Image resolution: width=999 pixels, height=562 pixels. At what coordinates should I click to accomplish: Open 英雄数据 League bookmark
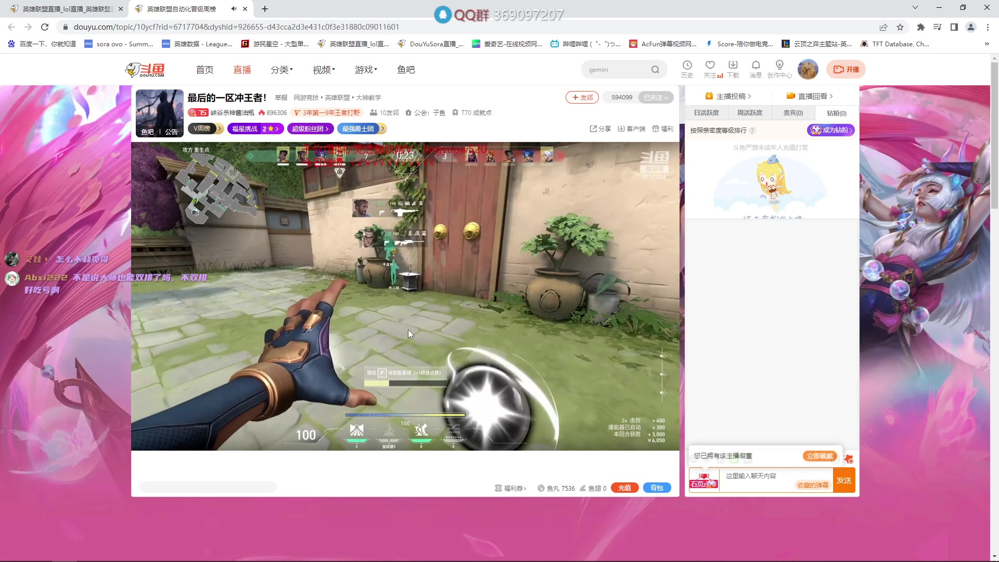[198, 44]
